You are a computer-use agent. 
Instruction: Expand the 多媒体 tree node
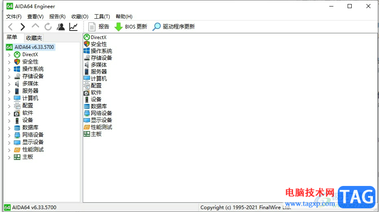pyautogui.click(x=9, y=84)
